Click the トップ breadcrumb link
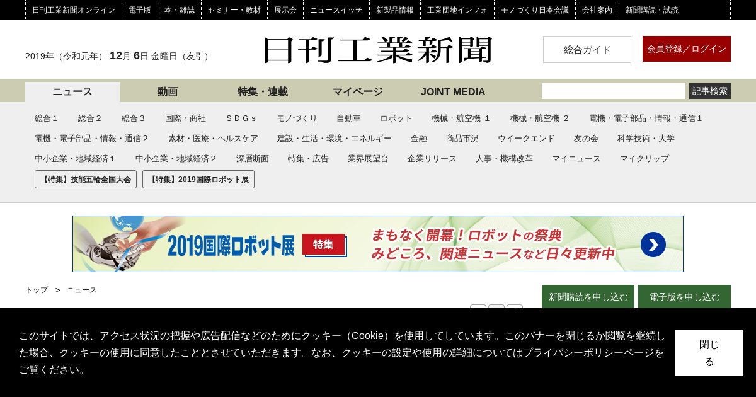The image size is (756, 397). pos(37,290)
